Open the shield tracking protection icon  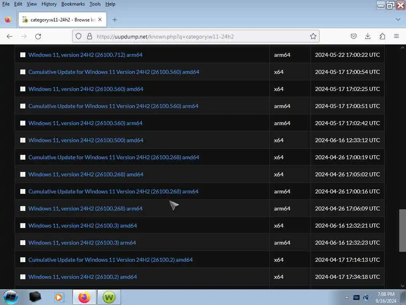point(79,36)
